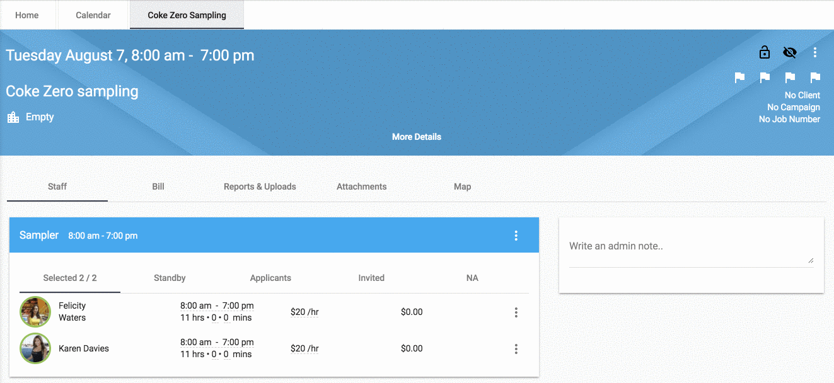Switch to Reports & Uploads tab
This screenshot has height=383, width=834.
[260, 186]
